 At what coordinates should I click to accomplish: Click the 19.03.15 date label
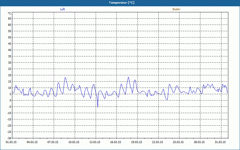[x=136, y=142]
